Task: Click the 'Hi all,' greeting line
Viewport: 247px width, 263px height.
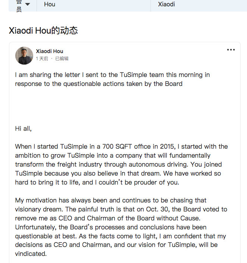Action: tap(23, 129)
